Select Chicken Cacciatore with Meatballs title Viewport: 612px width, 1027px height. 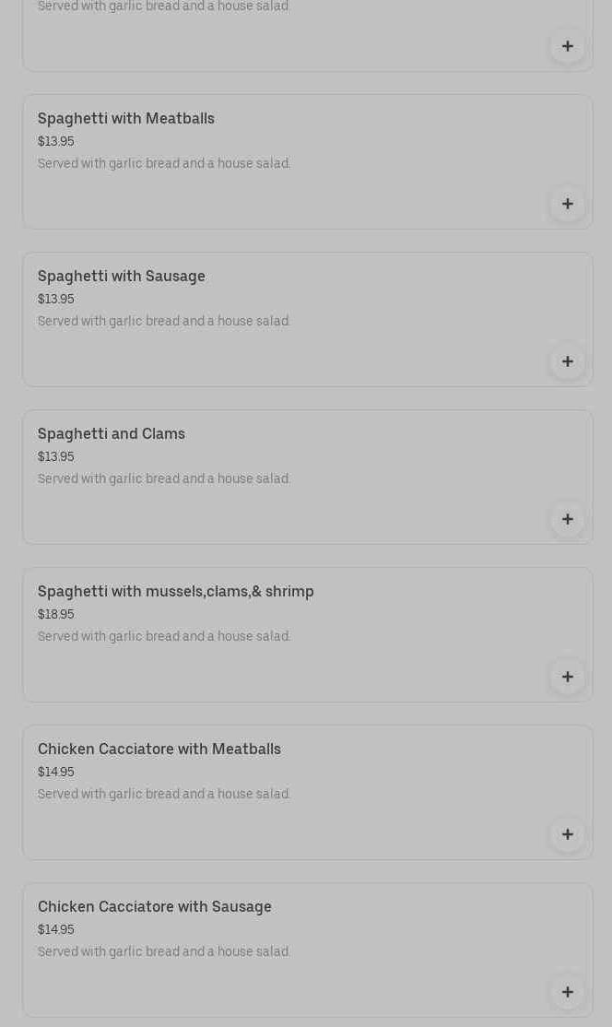[159, 749]
